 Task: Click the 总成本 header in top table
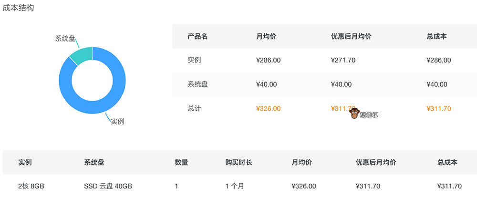click(437, 36)
